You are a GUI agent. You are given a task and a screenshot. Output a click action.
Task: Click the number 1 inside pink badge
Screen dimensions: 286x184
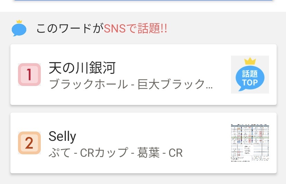coord(29,75)
